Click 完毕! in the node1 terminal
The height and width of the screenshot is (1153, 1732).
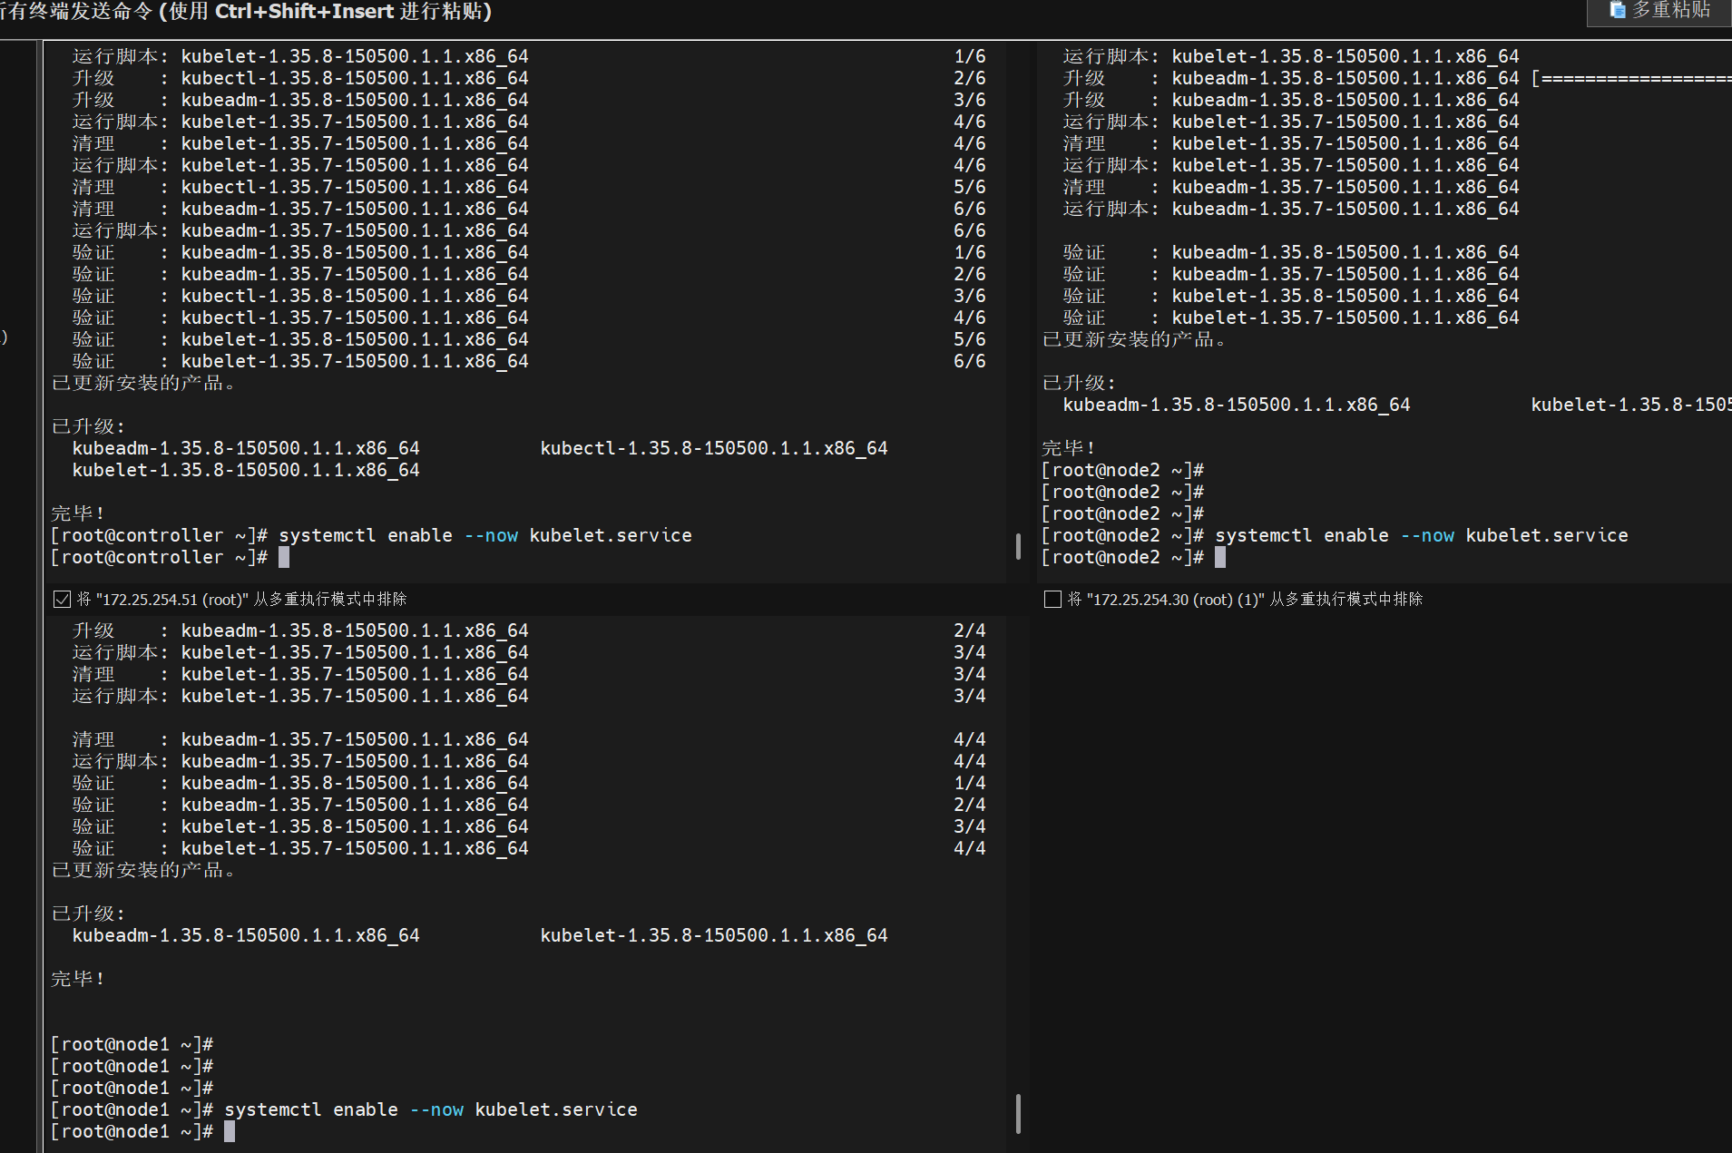pos(78,979)
